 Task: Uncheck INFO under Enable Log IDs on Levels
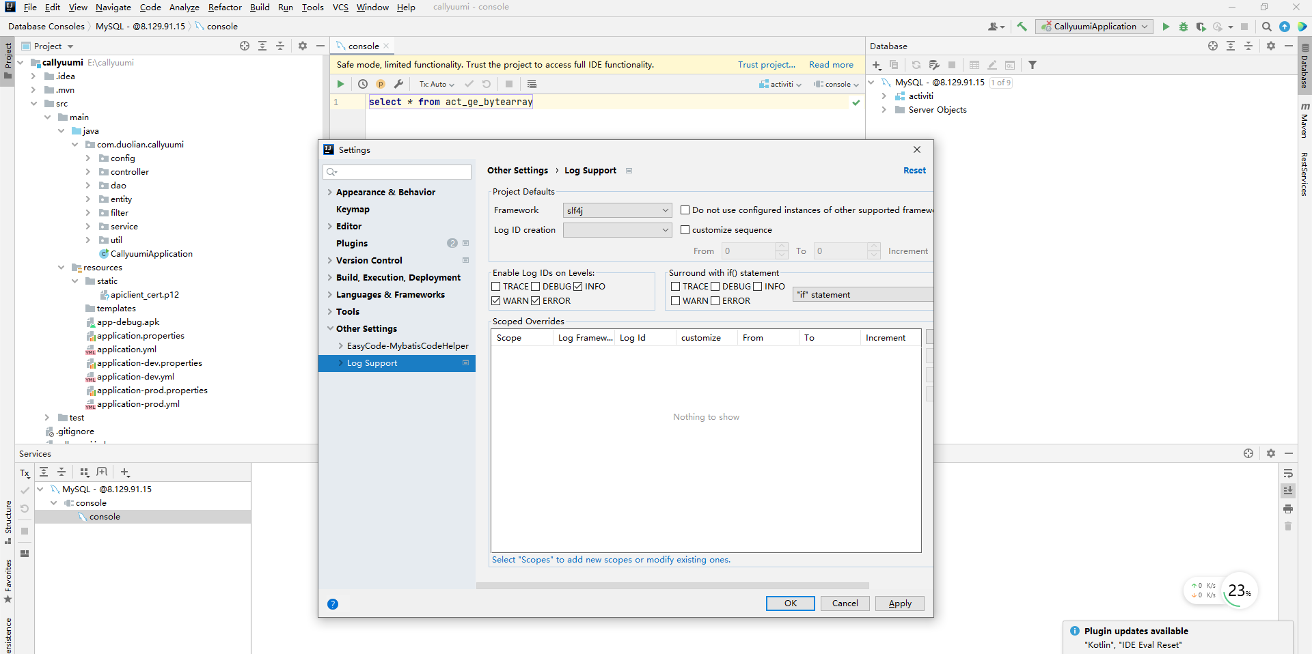[578, 287]
